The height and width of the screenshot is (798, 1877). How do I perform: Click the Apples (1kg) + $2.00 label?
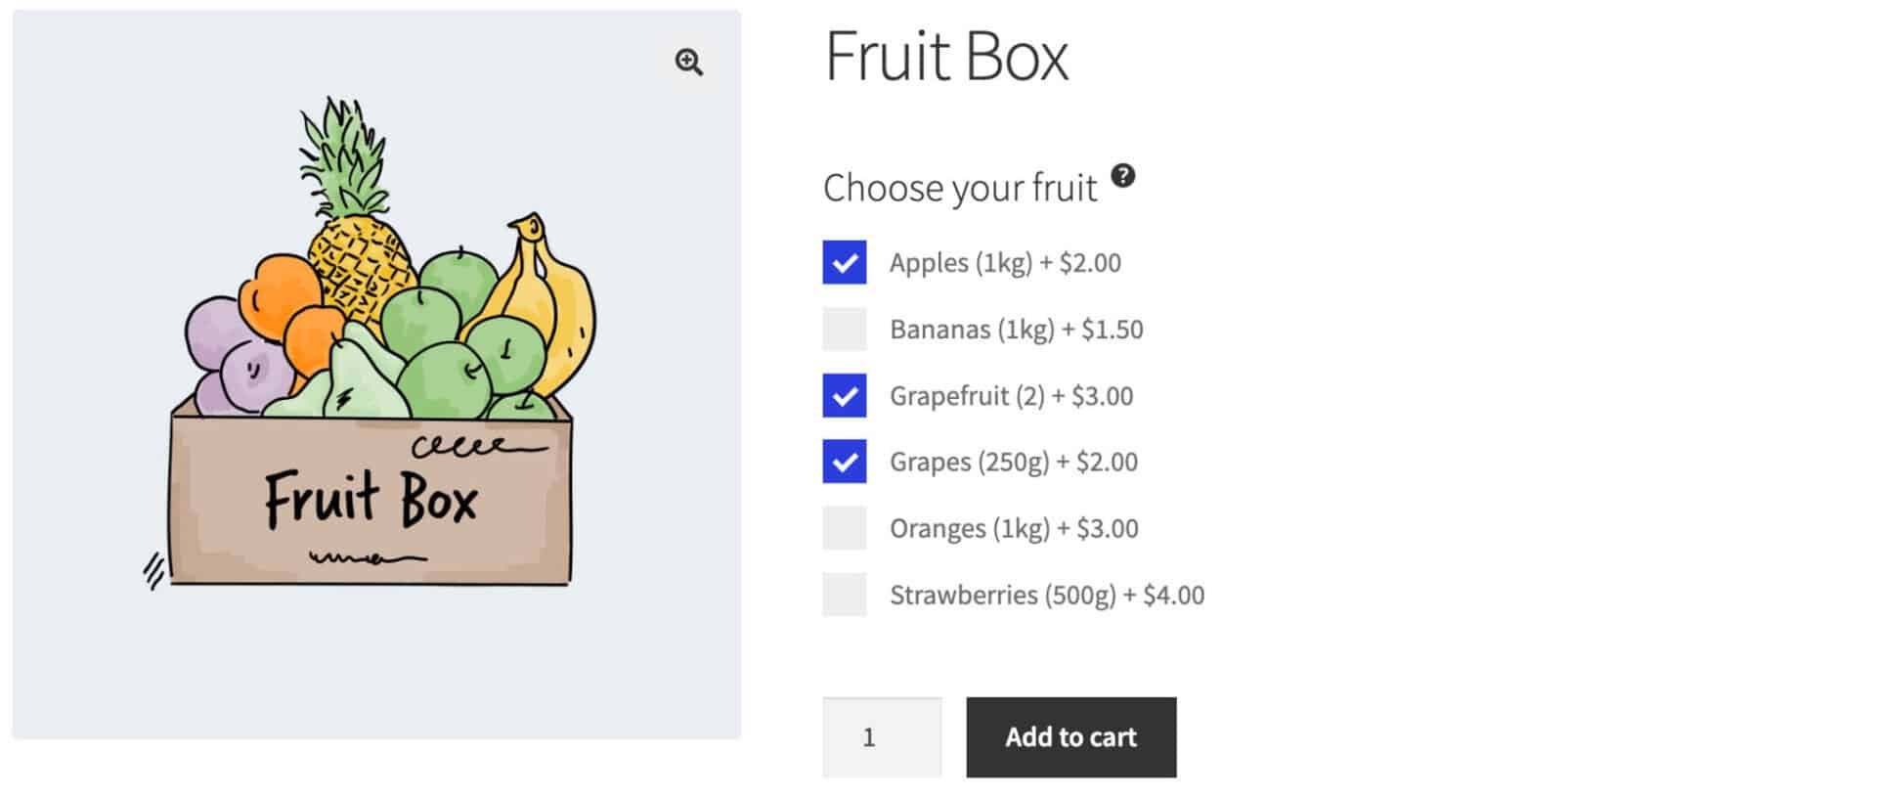click(1004, 263)
